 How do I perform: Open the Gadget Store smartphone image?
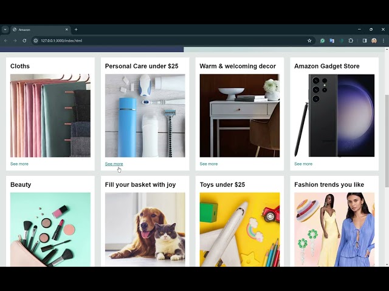click(x=334, y=116)
